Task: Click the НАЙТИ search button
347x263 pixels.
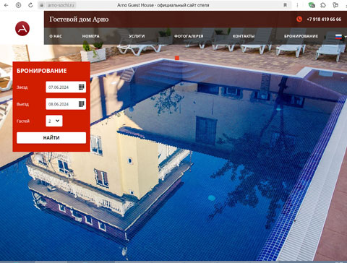Action: pos(51,138)
